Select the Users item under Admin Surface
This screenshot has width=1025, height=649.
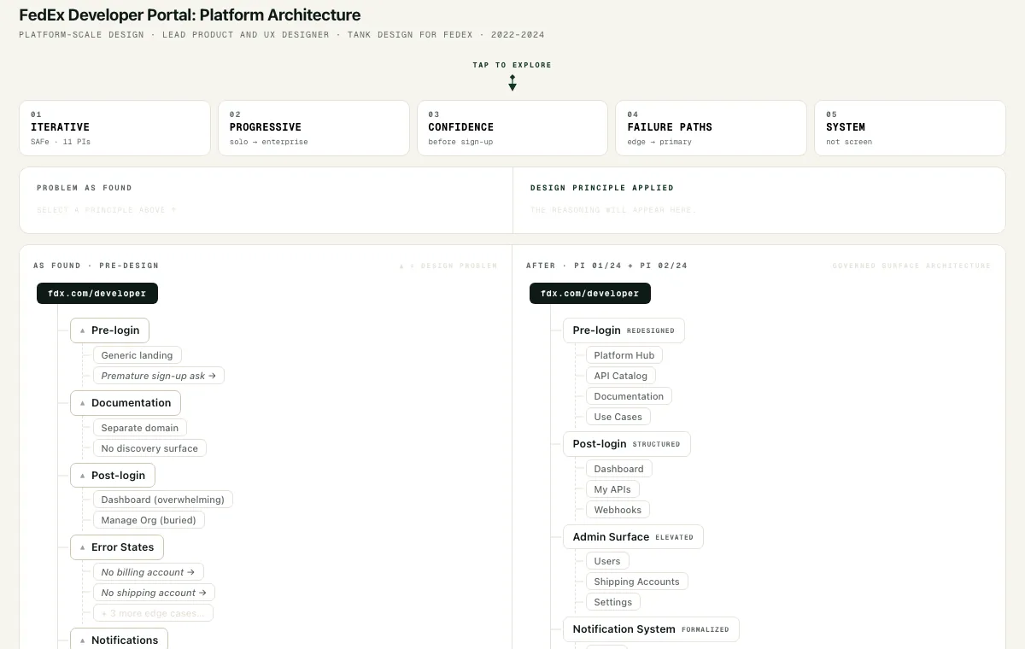click(x=607, y=561)
